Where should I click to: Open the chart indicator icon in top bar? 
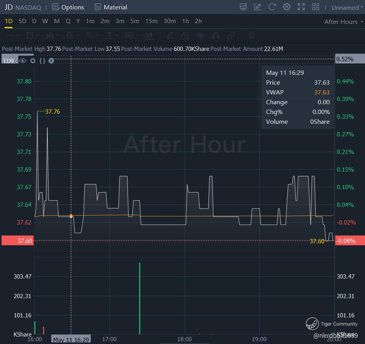pyautogui.click(x=243, y=7)
